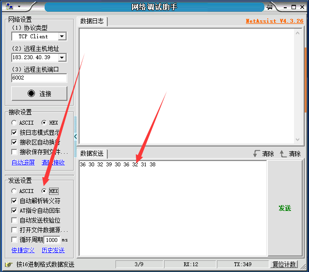Click the TX:349 status counter

pyautogui.click(x=243, y=264)
